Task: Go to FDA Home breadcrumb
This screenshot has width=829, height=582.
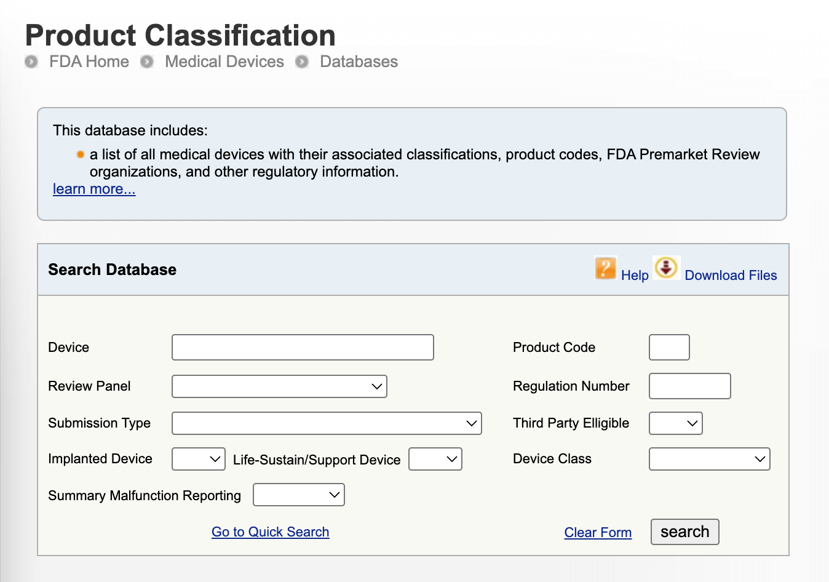Action: click(x=89, y=62)
